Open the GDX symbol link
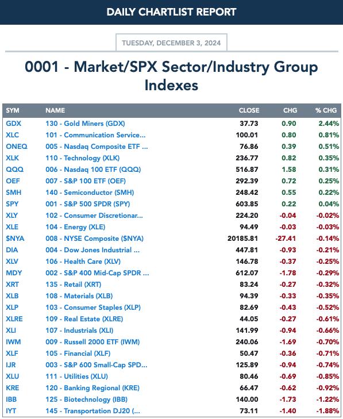This screenshot has width=343, height=419. pyautogui.click(x=13, y=124)
